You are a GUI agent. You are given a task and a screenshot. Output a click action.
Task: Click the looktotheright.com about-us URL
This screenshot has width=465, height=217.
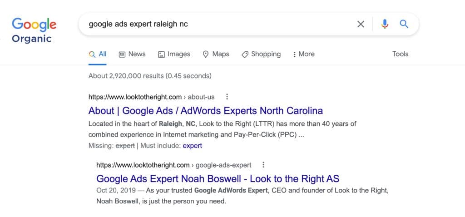point(151,97)
